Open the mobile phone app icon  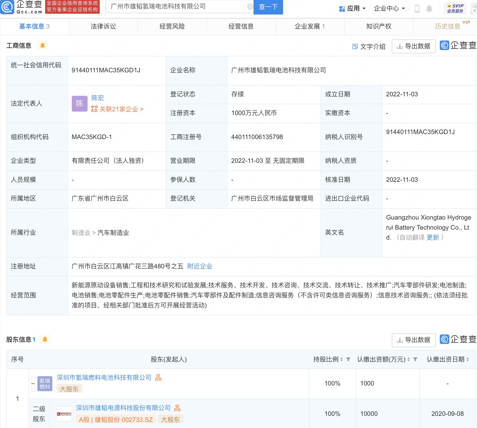pyautogui.click(x=417, y=9)
